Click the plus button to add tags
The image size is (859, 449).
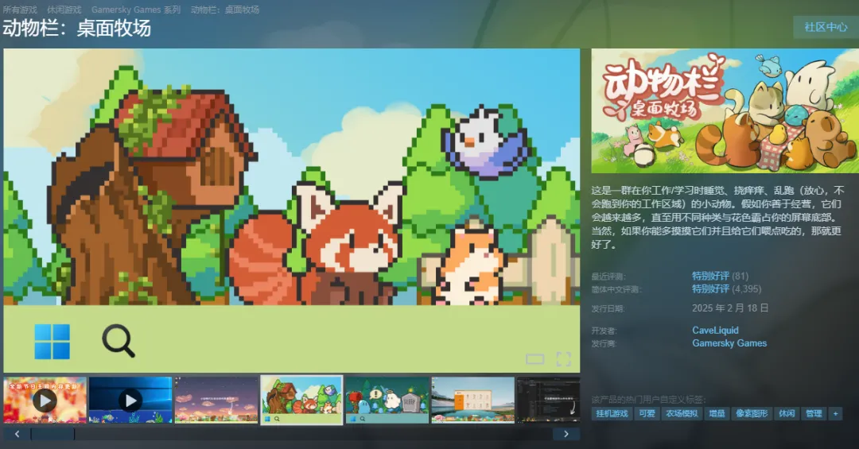(x=835, y=413)
